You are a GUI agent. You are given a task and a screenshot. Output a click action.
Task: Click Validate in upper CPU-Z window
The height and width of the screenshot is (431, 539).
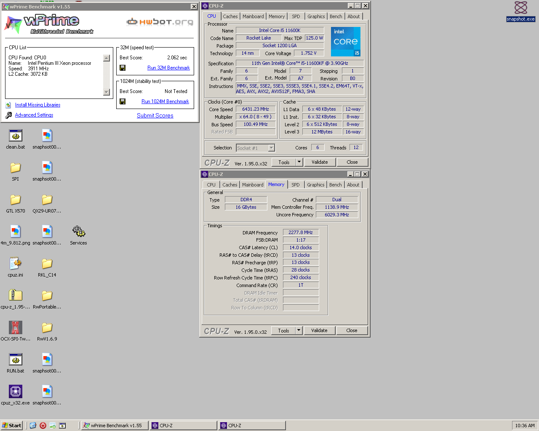[x=320, y=162]
